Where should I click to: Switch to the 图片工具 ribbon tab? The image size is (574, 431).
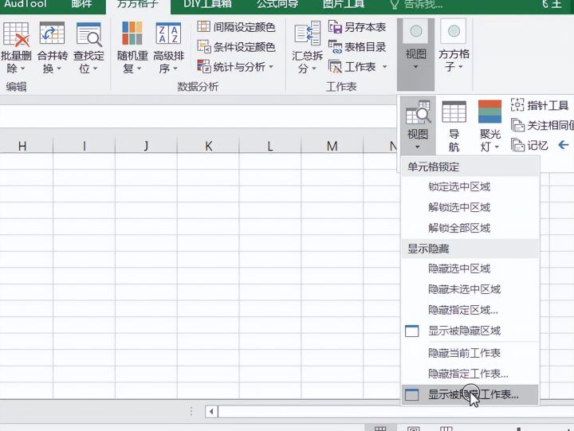(x=344, y=5)
